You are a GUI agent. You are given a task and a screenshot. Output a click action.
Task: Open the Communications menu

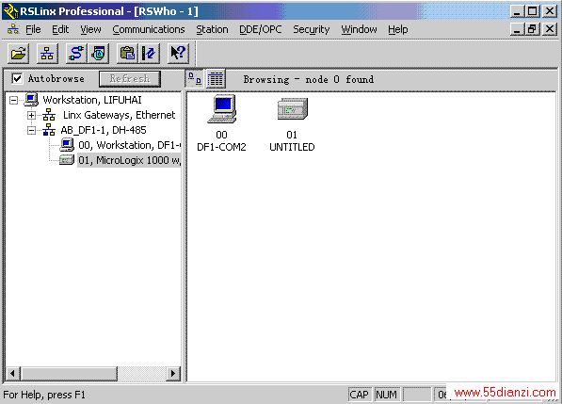point(149,29)
